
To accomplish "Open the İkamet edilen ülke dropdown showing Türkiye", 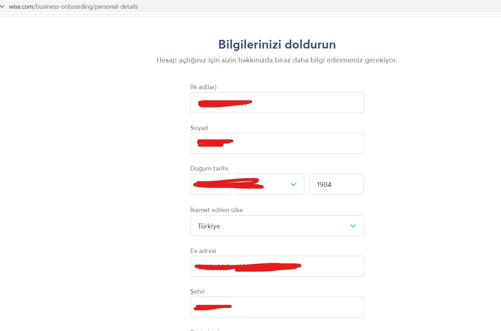I will [x=271, y=226].
